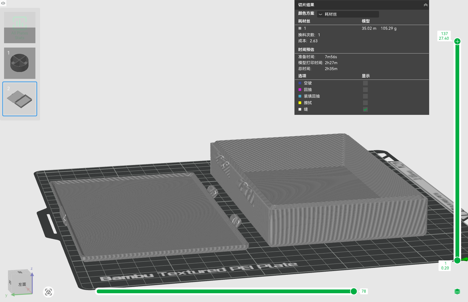Screen dimensions: 468x302
Task: Uncheck the 缝 display checkbox
Action: coord(365,110)
